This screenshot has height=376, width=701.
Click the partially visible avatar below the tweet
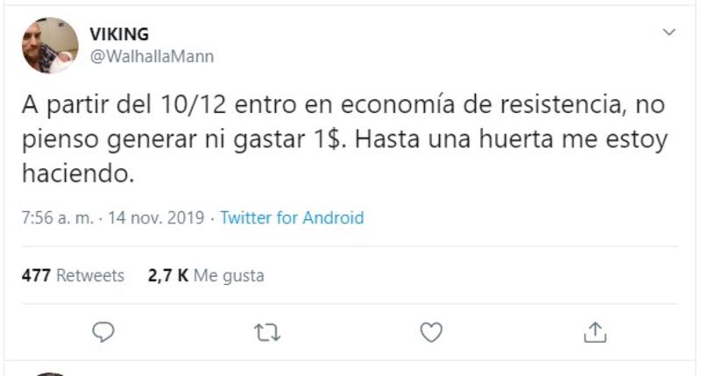pos(50,372)
